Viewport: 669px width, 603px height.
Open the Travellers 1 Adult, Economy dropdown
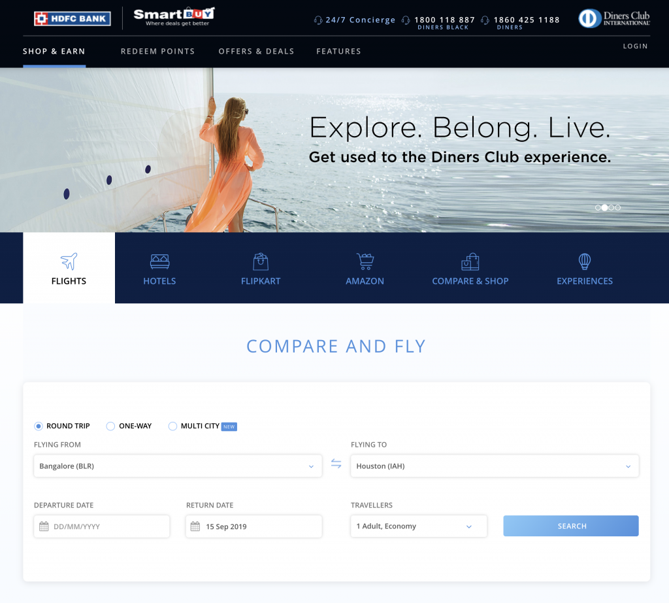(419, 526)
